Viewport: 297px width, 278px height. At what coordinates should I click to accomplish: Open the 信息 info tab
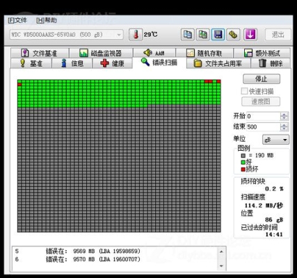coord(72,63)
